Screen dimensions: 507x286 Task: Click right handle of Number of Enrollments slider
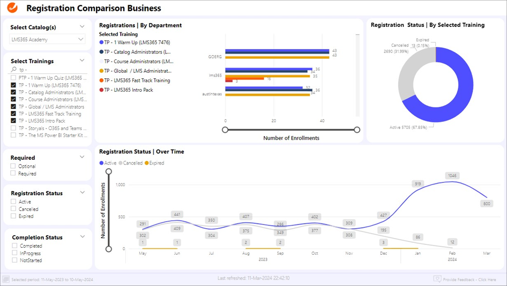[357, 130]
